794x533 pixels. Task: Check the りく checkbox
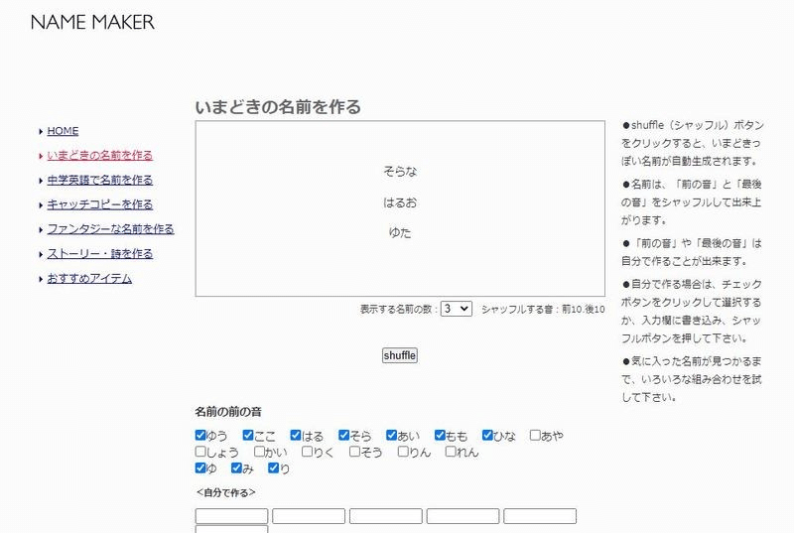coord(307,451)
